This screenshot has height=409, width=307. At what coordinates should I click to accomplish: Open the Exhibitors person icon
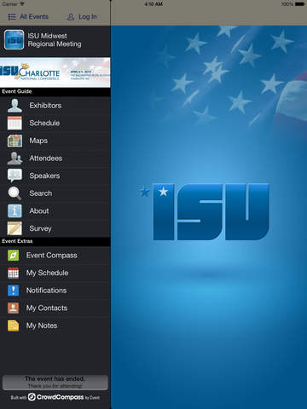tap(14, 106)
